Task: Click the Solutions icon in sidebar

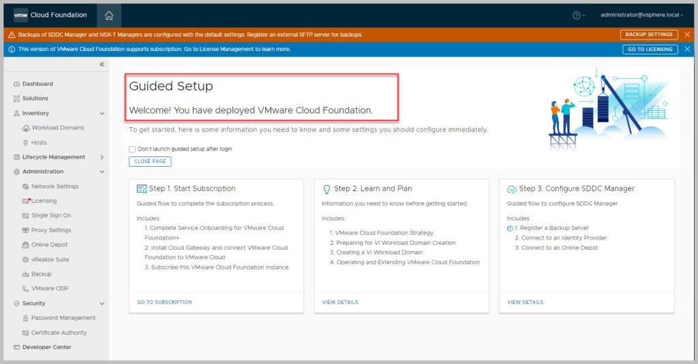Action: 16,99
